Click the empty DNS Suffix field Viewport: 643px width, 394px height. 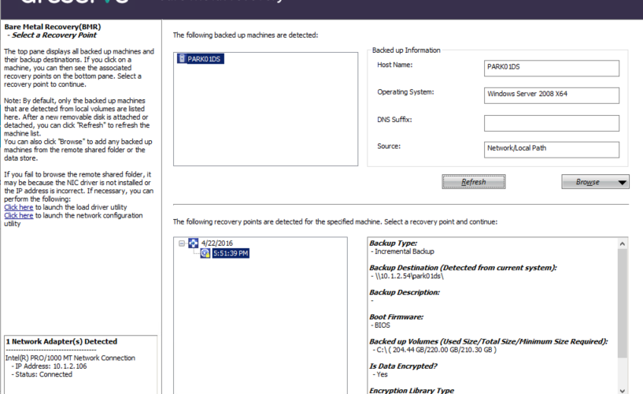tap(552, 123)
